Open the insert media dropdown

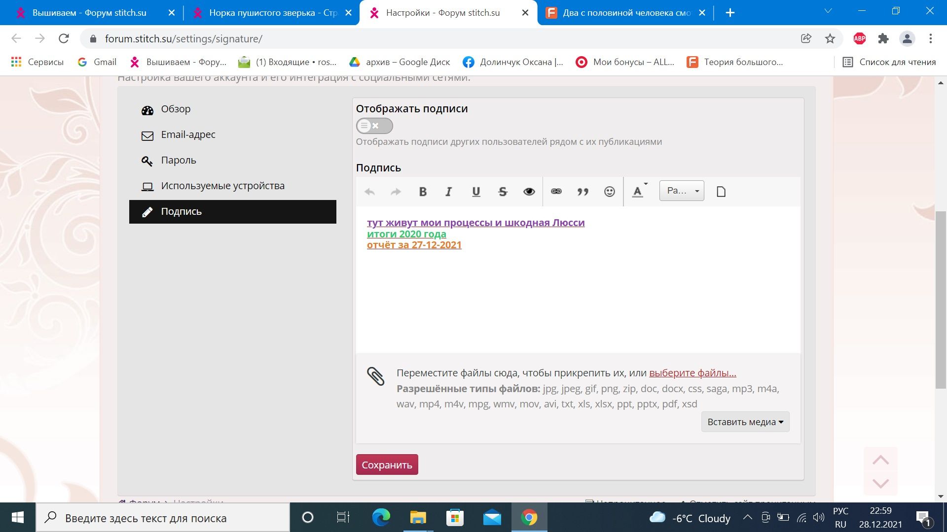[x=745, y=422]
